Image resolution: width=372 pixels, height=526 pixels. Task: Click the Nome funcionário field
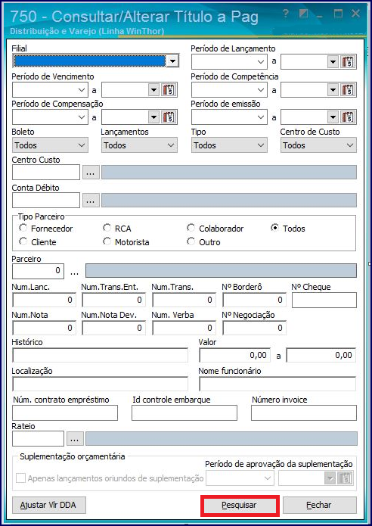point(277,384)
